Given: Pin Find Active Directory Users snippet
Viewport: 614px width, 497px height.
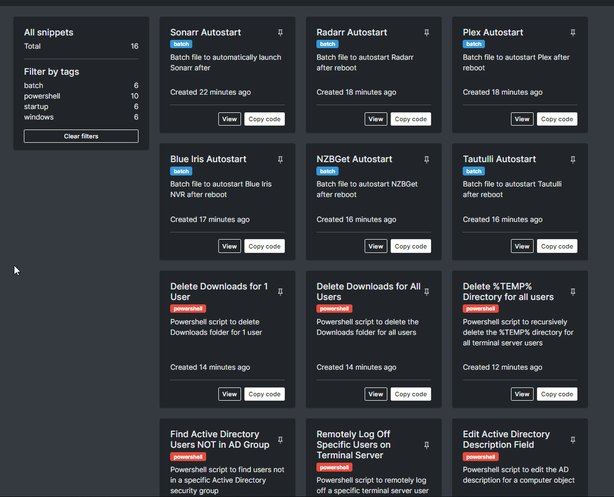Looking at the screenshot, I should tap(280, 440).
